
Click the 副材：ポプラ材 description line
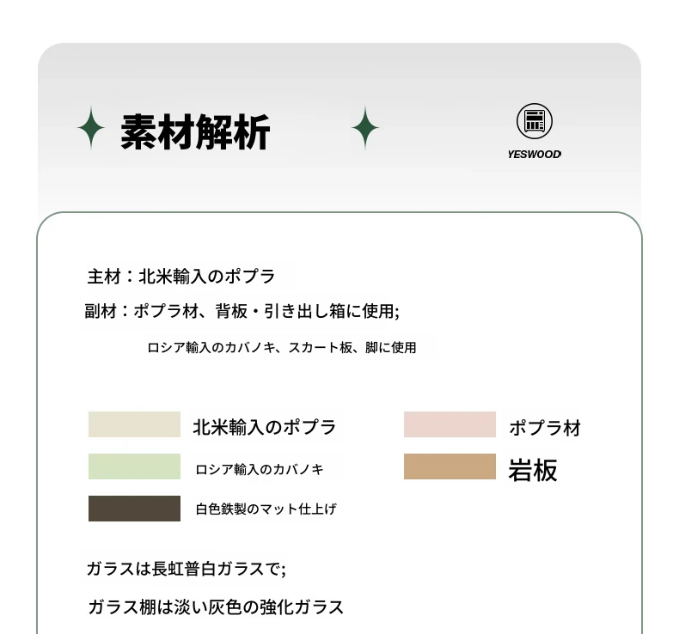point(242,311)
